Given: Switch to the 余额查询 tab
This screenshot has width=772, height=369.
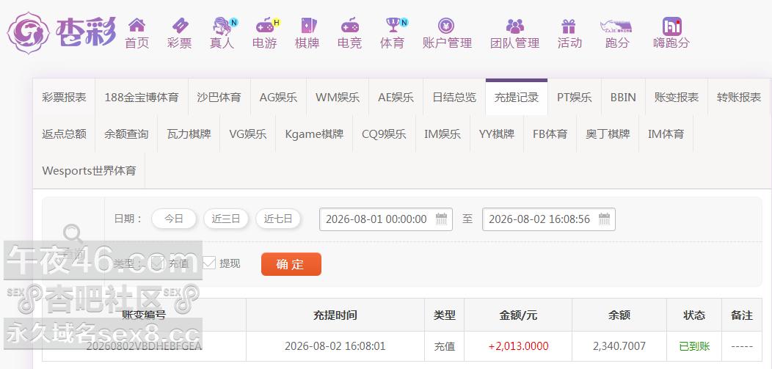Looking at the screenshot, I should click(x=126, y=134).
